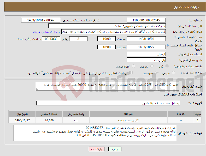The height and width of the screenshot is (156, 206).
Task: Click the requester field فیاض شکرانی گیگلو
Action: 114,32
